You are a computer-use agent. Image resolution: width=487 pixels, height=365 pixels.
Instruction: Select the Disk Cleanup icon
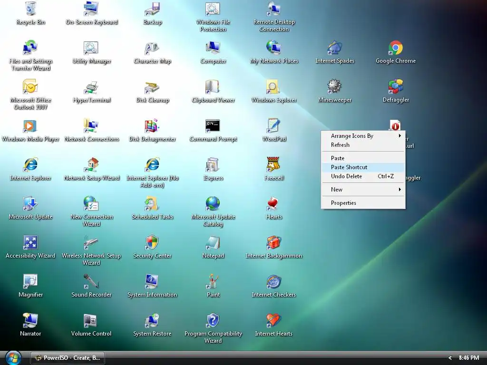pyautogui.click(x=152, y=86)
